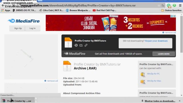Click translate page icon in address bar
Screen dimensions: 183x103
point(163,6)
